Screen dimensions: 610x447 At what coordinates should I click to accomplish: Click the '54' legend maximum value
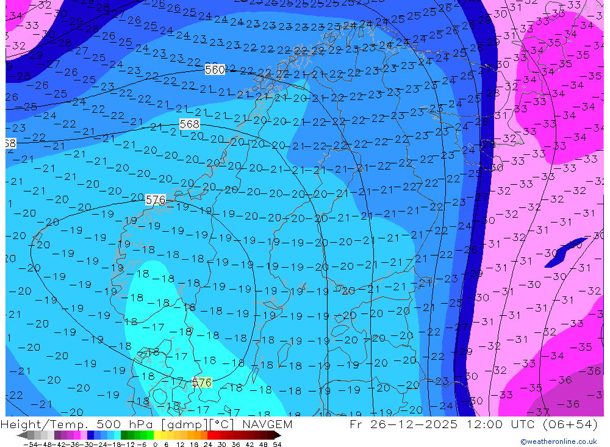click(277, 445)
